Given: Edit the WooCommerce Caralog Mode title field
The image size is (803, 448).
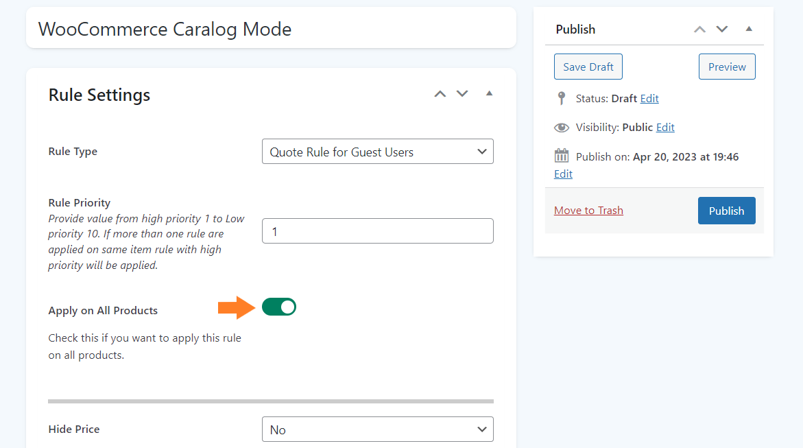Looking at the screenshot, I should (271, 29).
